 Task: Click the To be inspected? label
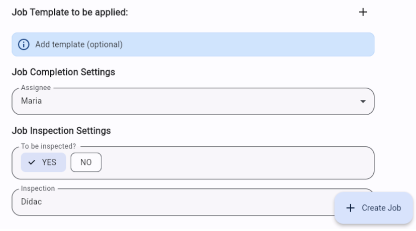(x=48, y=146)
